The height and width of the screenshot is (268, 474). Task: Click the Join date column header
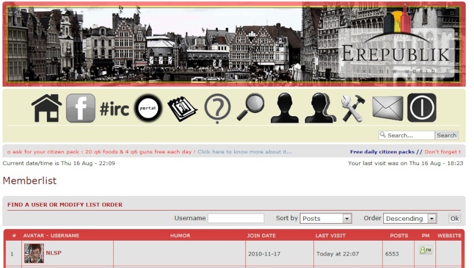pyautogui.click(x=261, y=235)
